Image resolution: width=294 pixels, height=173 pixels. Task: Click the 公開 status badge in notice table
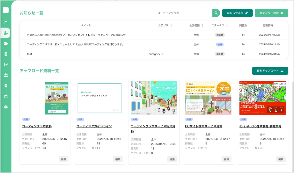point(219,45)
